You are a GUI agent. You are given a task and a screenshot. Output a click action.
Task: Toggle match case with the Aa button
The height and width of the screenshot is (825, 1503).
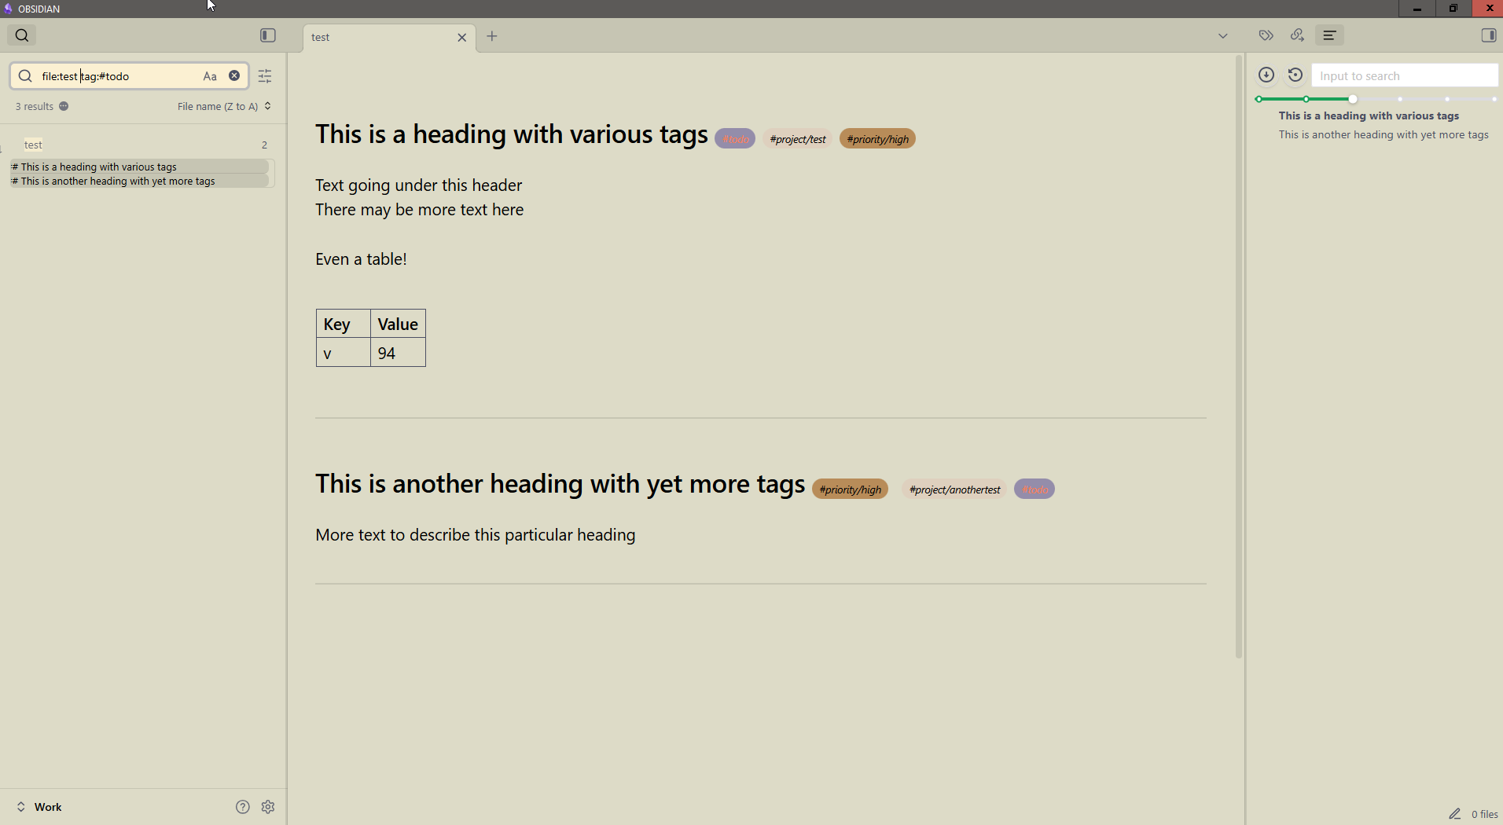208,76
